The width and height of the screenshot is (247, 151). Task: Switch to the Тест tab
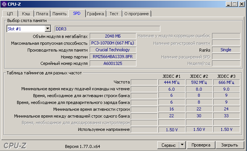(114, 14)
